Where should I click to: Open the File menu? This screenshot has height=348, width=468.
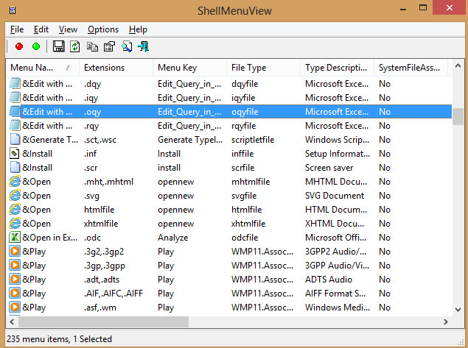17,29
